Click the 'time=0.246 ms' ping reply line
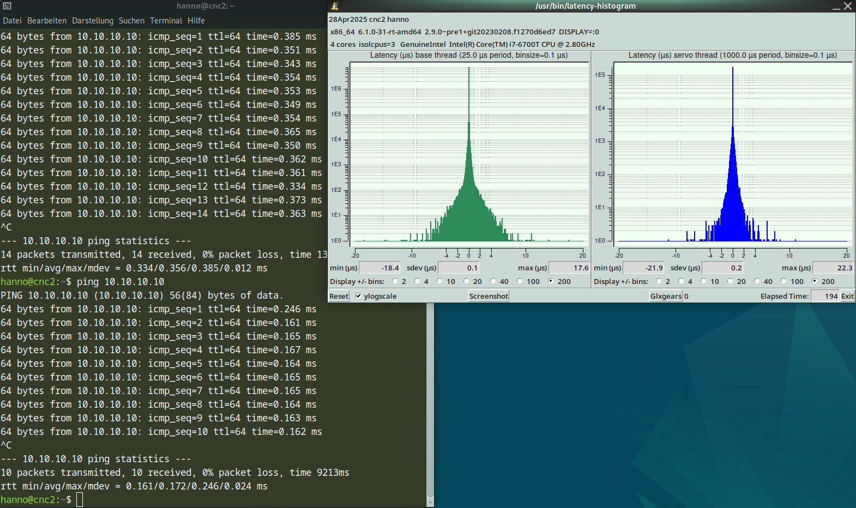 click(x=159, y=309)
